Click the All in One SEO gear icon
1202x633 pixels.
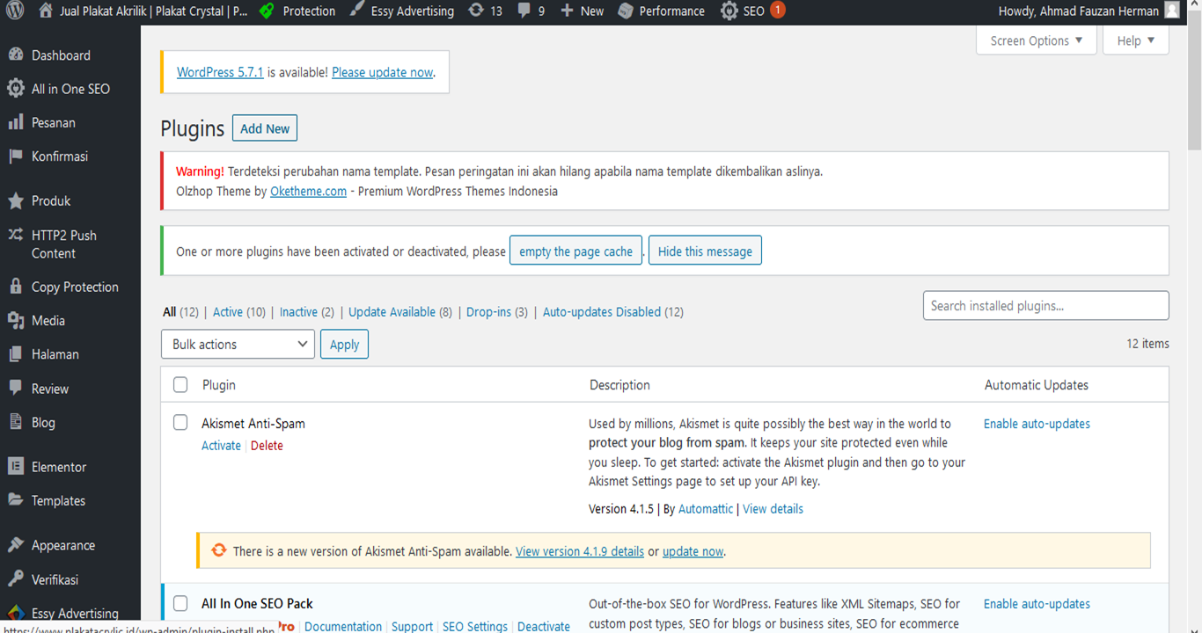16,88
